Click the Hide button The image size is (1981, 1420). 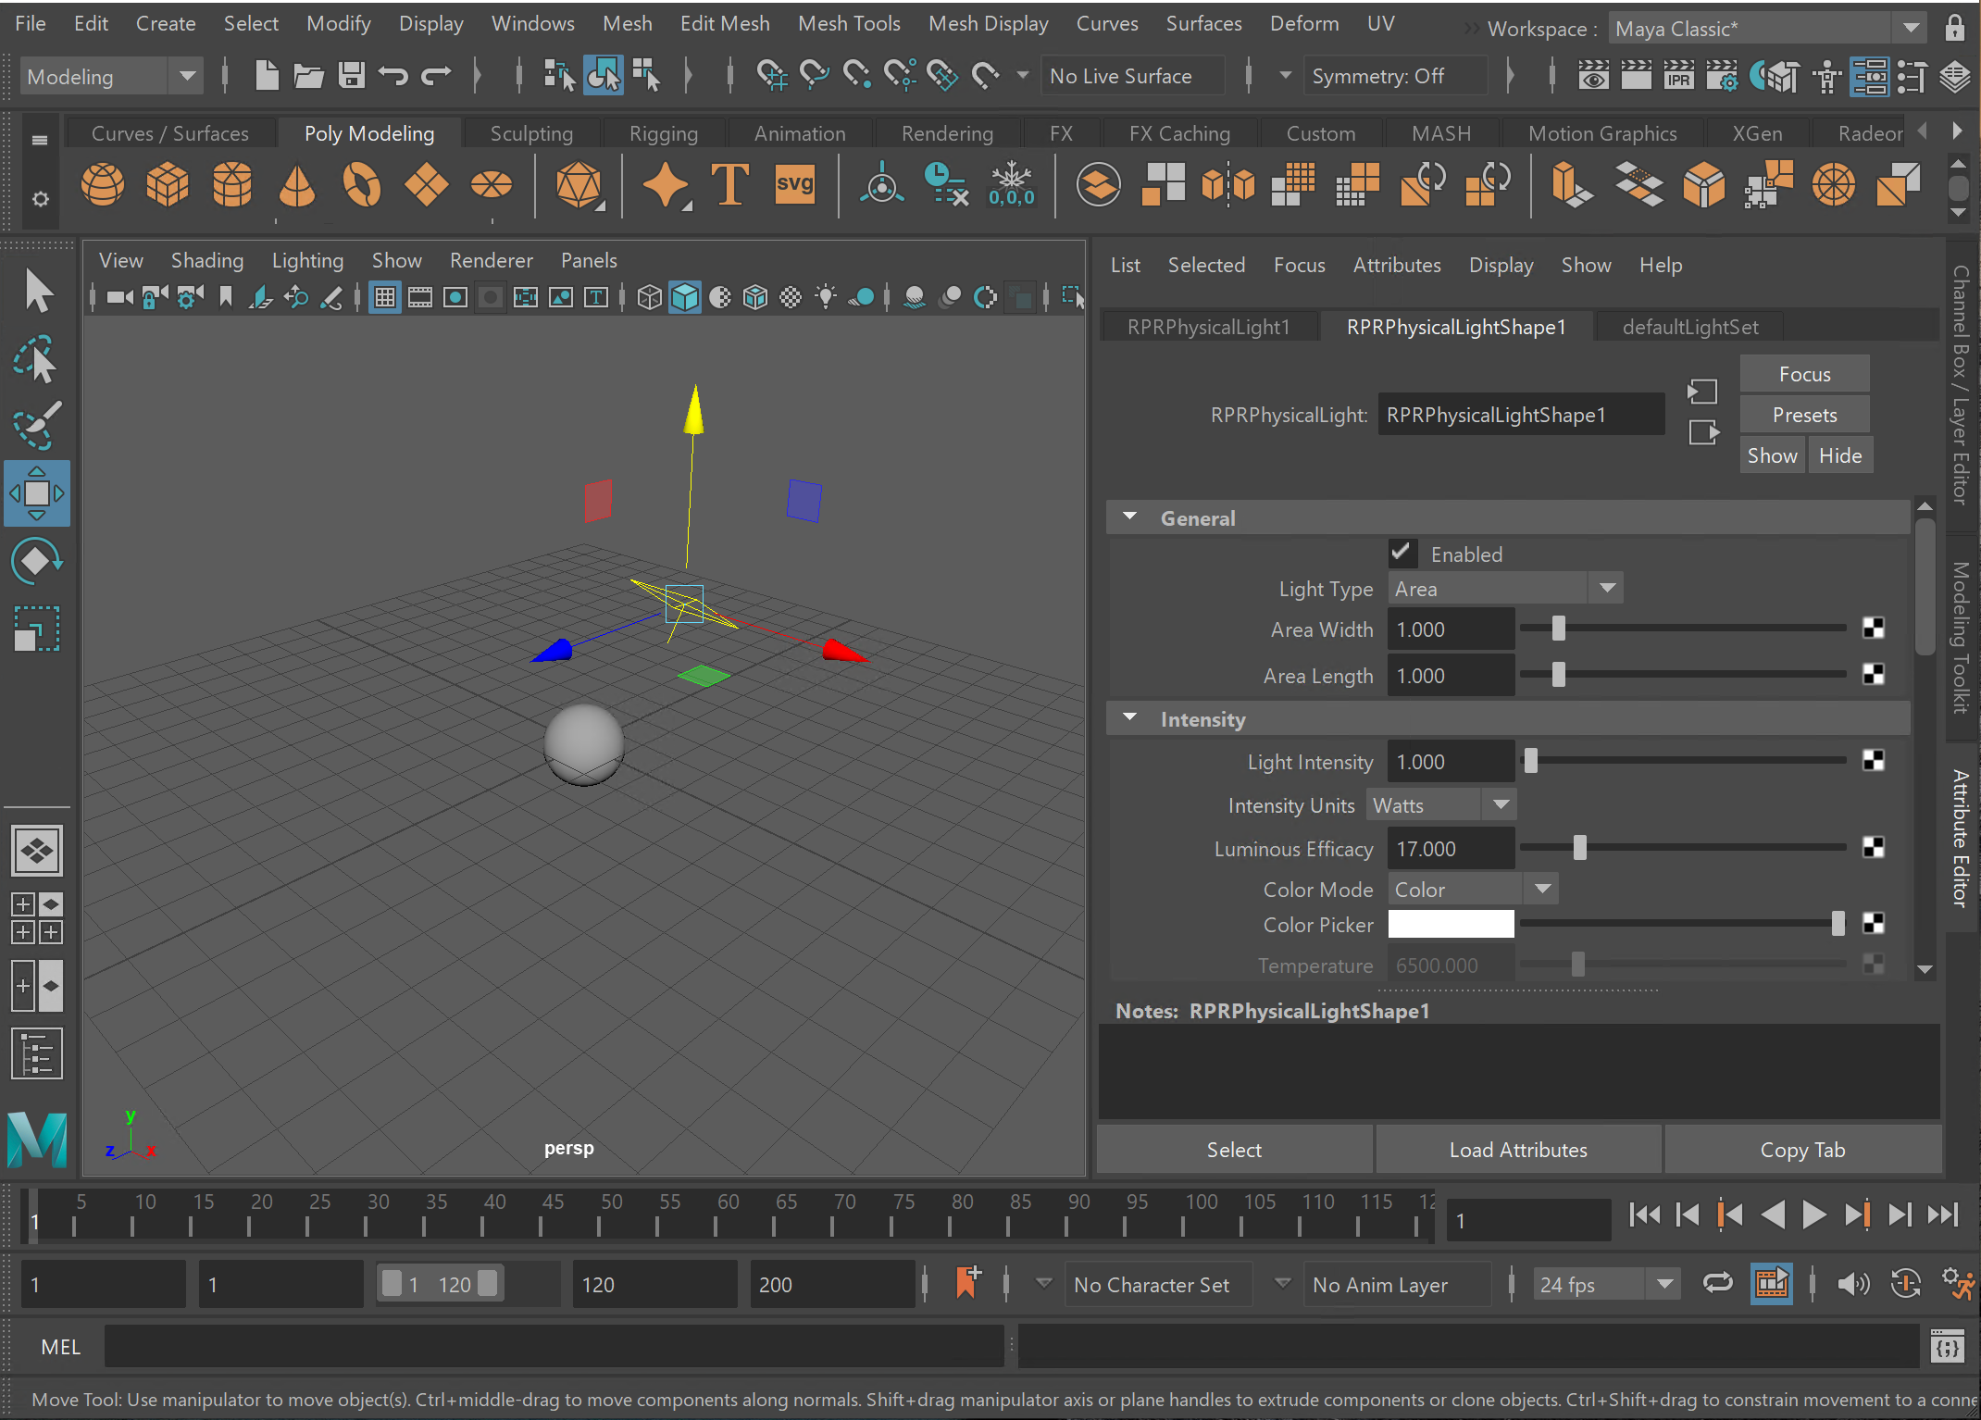[1840, 455]
